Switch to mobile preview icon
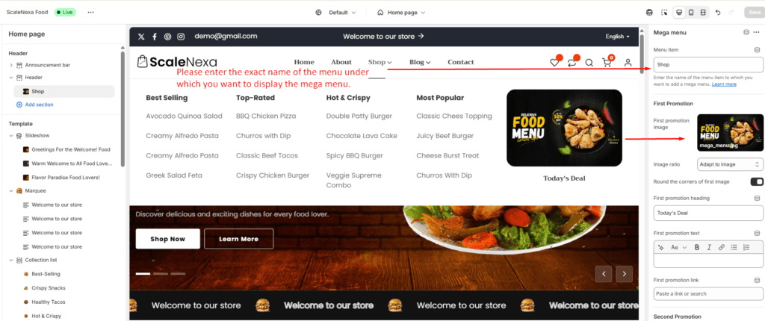 tap(691, 12)
